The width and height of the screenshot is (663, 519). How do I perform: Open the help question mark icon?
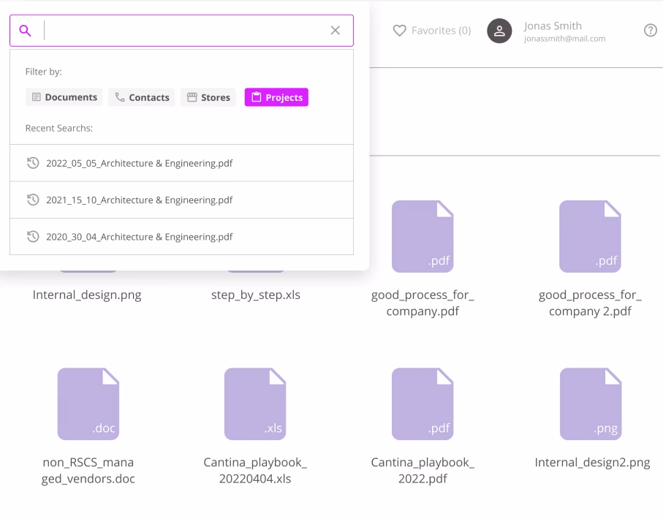pos(651,31)
